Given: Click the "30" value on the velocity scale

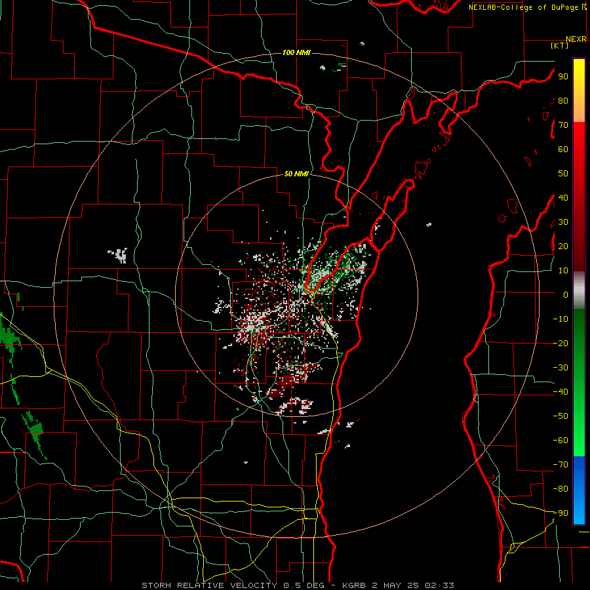Looking at the screenshot, I should point(563,222).
